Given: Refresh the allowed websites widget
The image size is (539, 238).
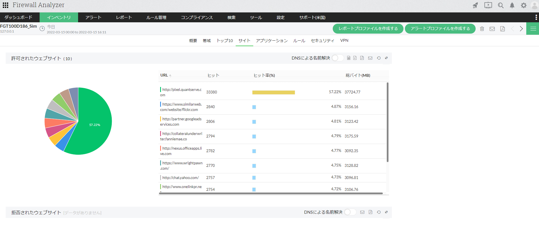Looking at the screenshot, I should (379, 58).
